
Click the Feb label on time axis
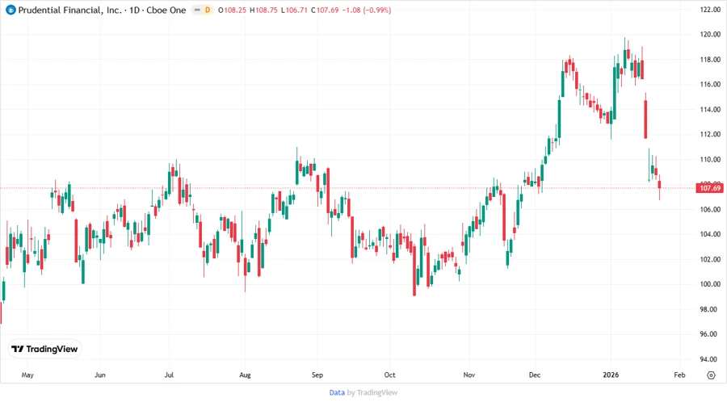coord(679,375)
